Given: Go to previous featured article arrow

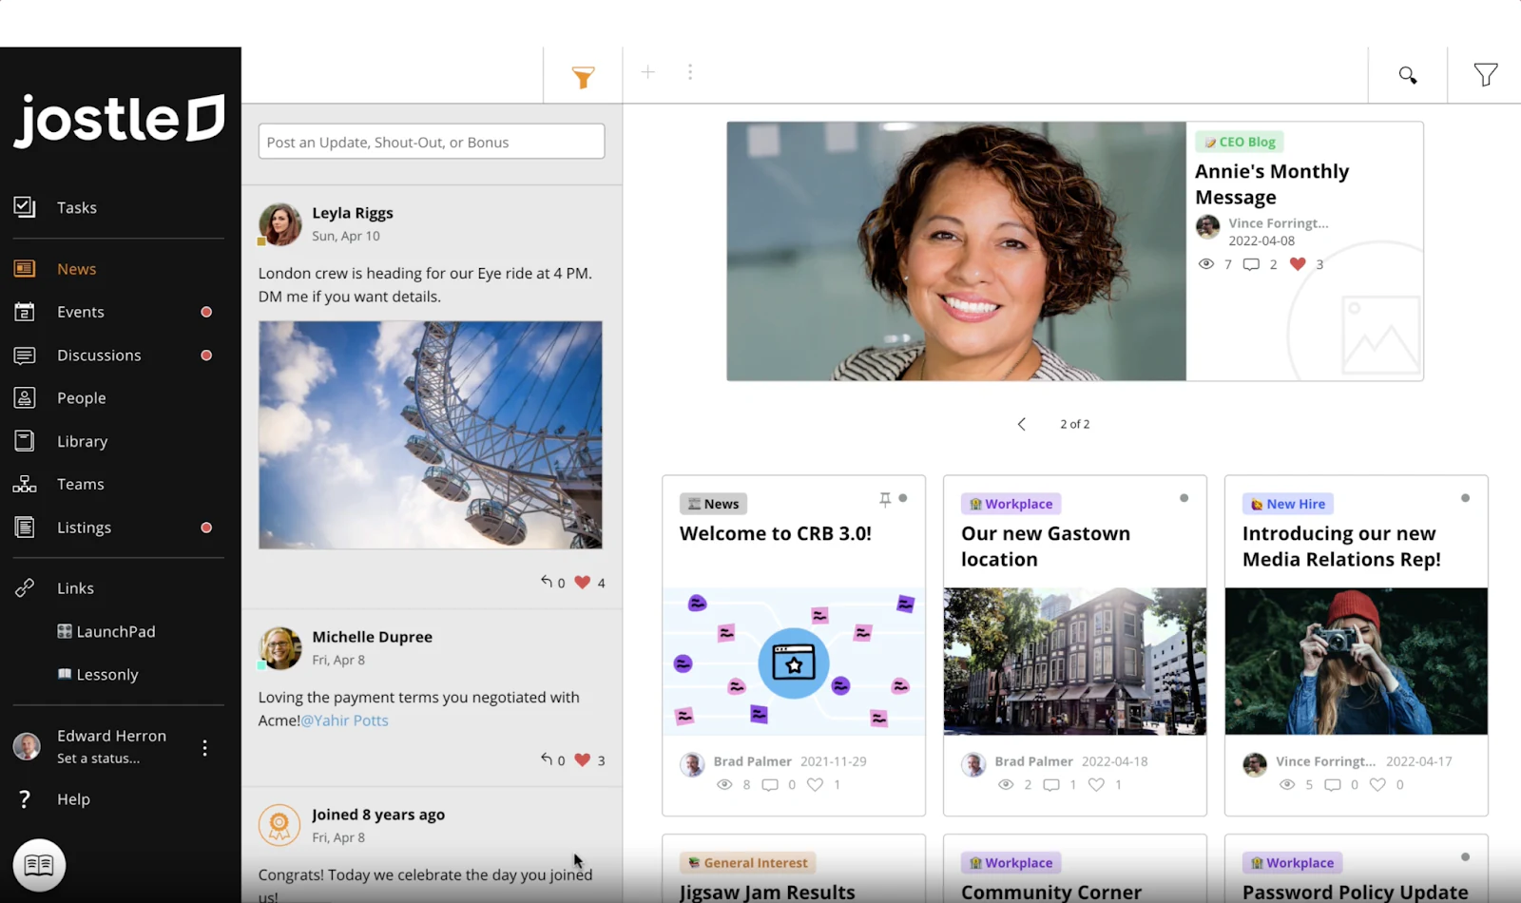Looking at the screenshot, I should click(1022, 424).
